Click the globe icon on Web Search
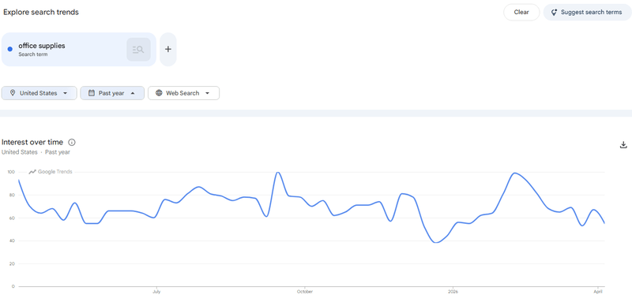This screenshot has width=632, height=302. (160, 93)
